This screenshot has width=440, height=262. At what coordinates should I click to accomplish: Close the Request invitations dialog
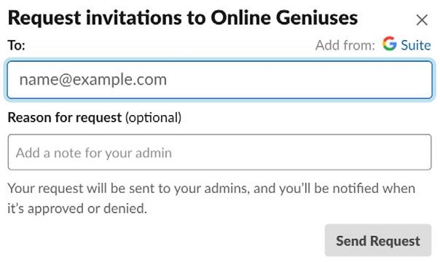pos(422,20)
